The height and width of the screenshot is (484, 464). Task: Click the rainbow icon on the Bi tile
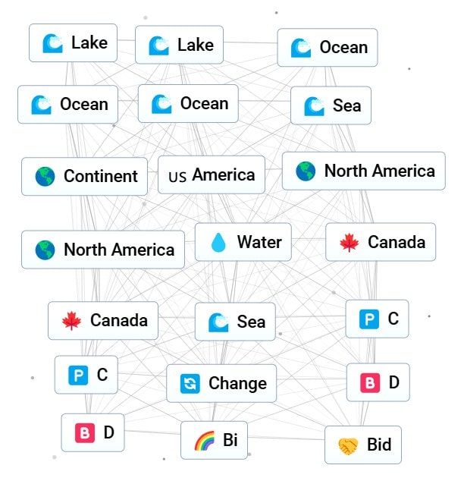click(205, 441)
